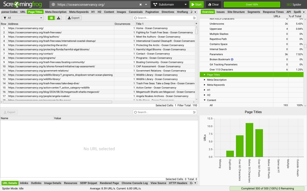Click the Clear button
The image size is (307, 191).
pos(213,5)
